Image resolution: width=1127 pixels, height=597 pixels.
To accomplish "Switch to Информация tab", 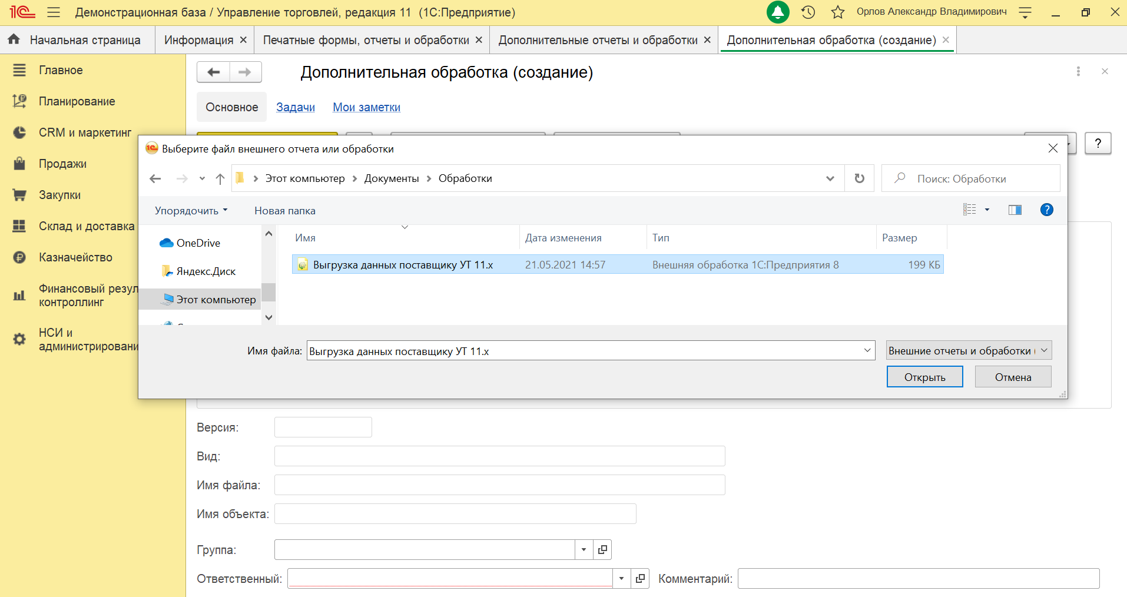I will coord(198,39).
